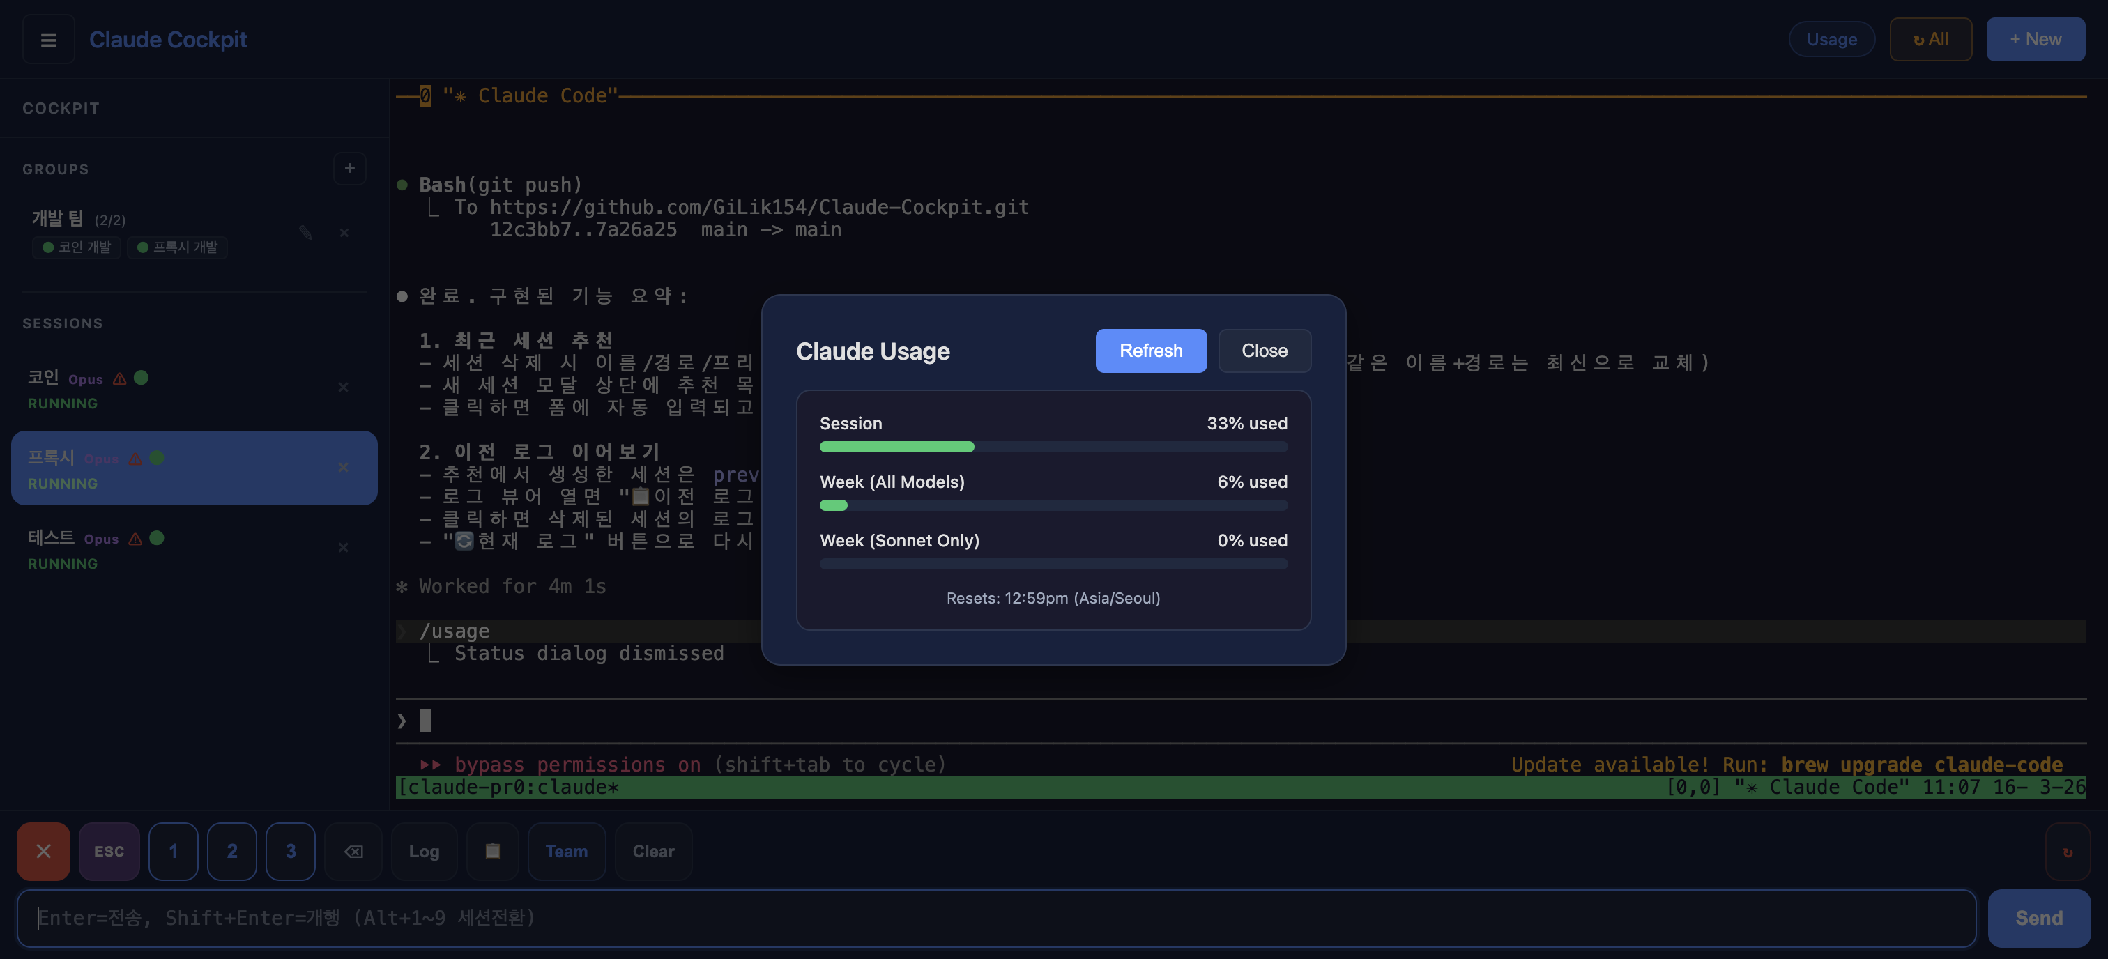The width and height of the screenshot is (2108, 959).
Task: Create a new session with + New
Action: (2036, 39)
